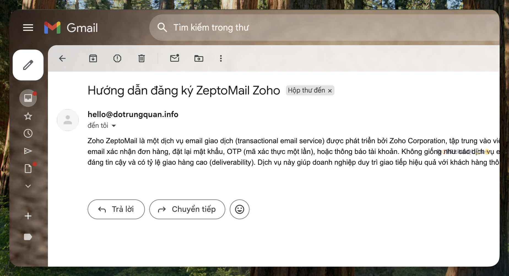Create a new label with plus icon

tap(28, 216)
